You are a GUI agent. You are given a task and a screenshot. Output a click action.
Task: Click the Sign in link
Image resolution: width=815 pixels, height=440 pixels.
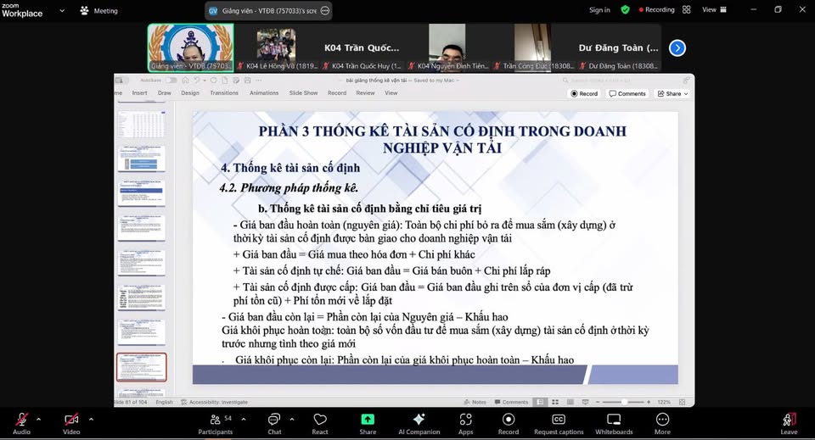599,10
